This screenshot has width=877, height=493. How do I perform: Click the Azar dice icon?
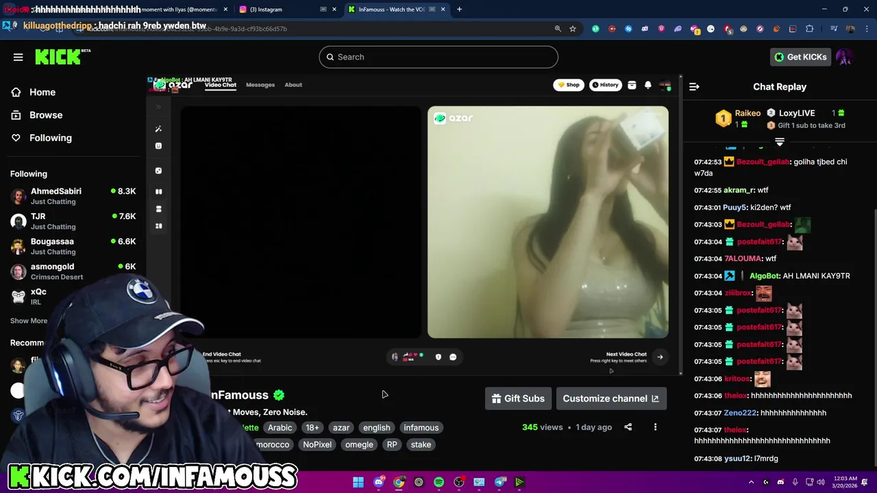click(x=158, y=170)
